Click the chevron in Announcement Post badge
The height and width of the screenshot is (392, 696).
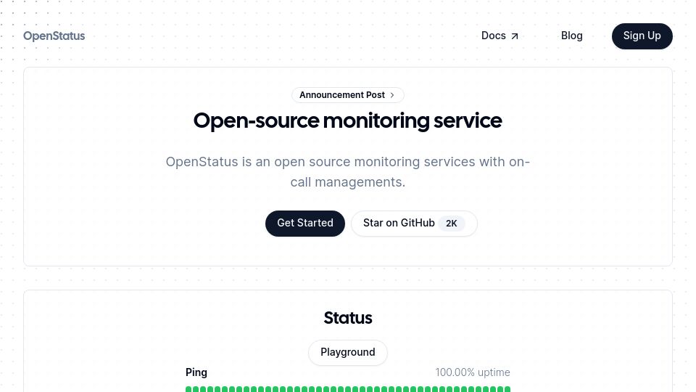tap(392, 95)
